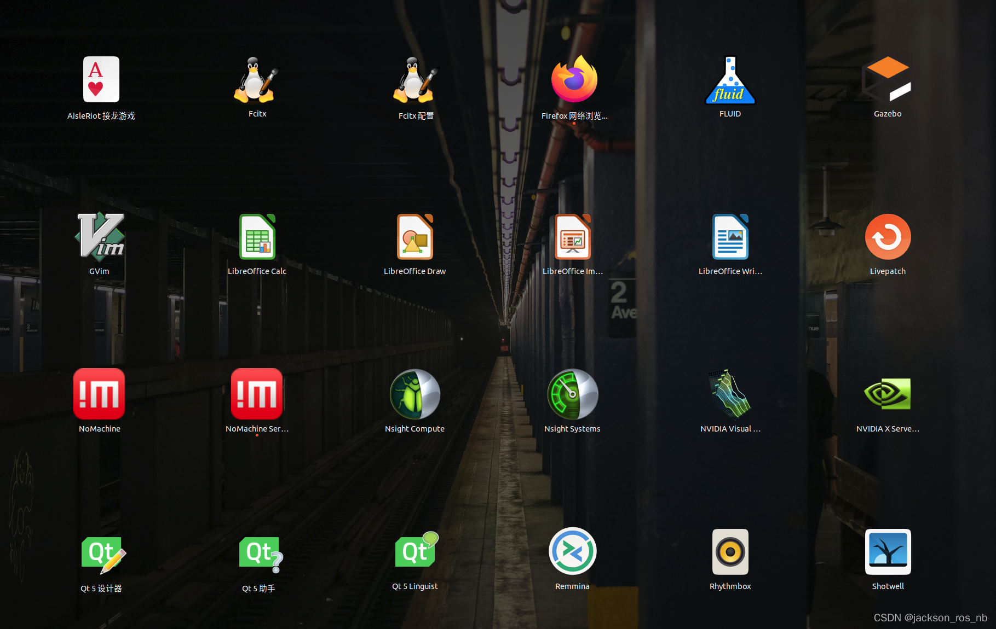The height and width of the screenshot is (629, 996).
Task: Click the "Rhythmbox" text label
Action: pyautogui.click(x=730, y=586)
